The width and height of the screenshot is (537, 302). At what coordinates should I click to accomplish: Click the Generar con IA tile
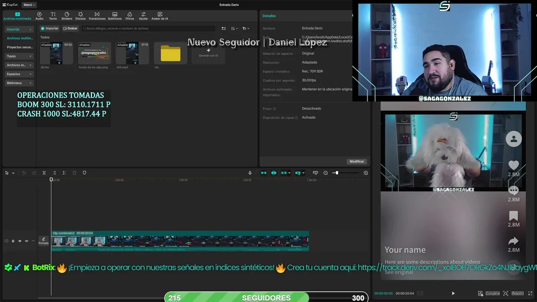click(209, 53)
